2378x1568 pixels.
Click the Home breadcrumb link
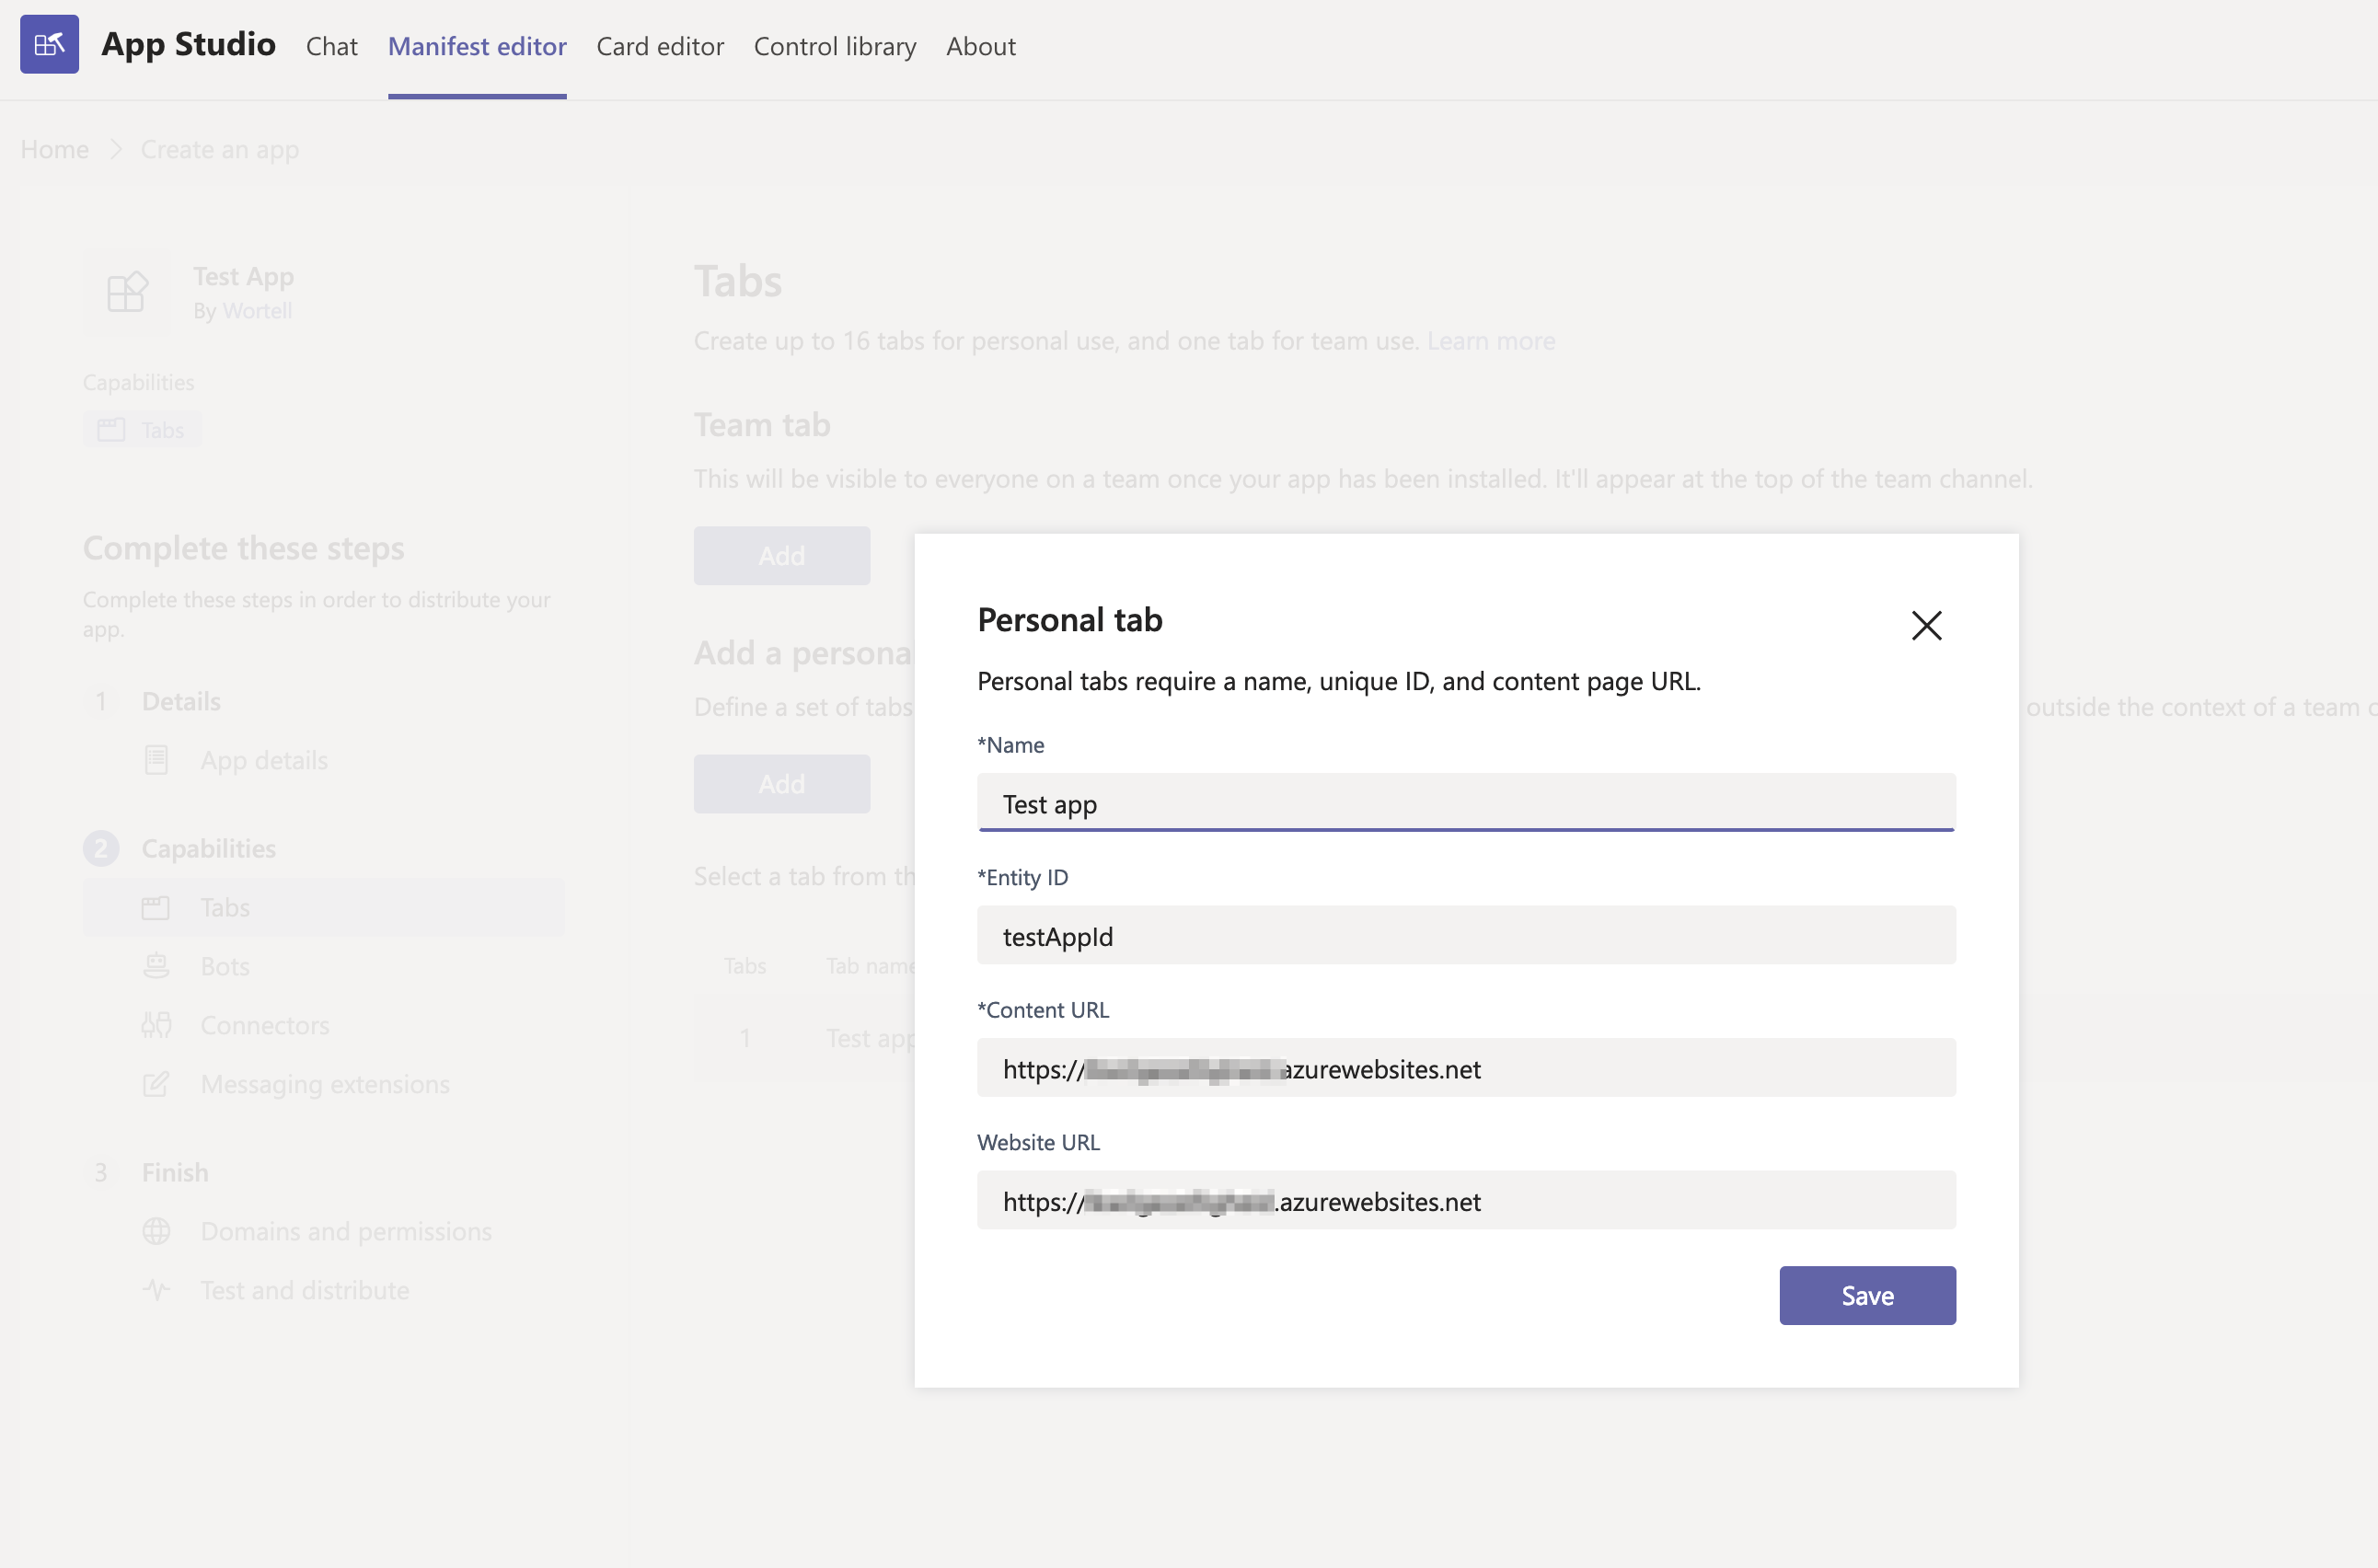(54, 149)
